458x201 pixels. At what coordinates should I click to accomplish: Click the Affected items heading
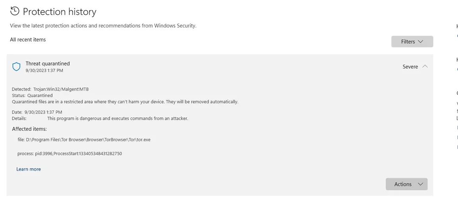tap(29, 129)
